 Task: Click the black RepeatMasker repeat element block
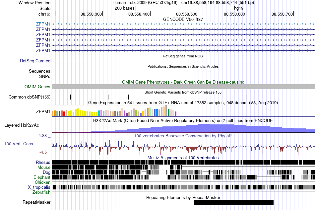click(234, 202)
